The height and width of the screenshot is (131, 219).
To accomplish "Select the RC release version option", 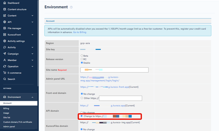I will pos(82,59).
